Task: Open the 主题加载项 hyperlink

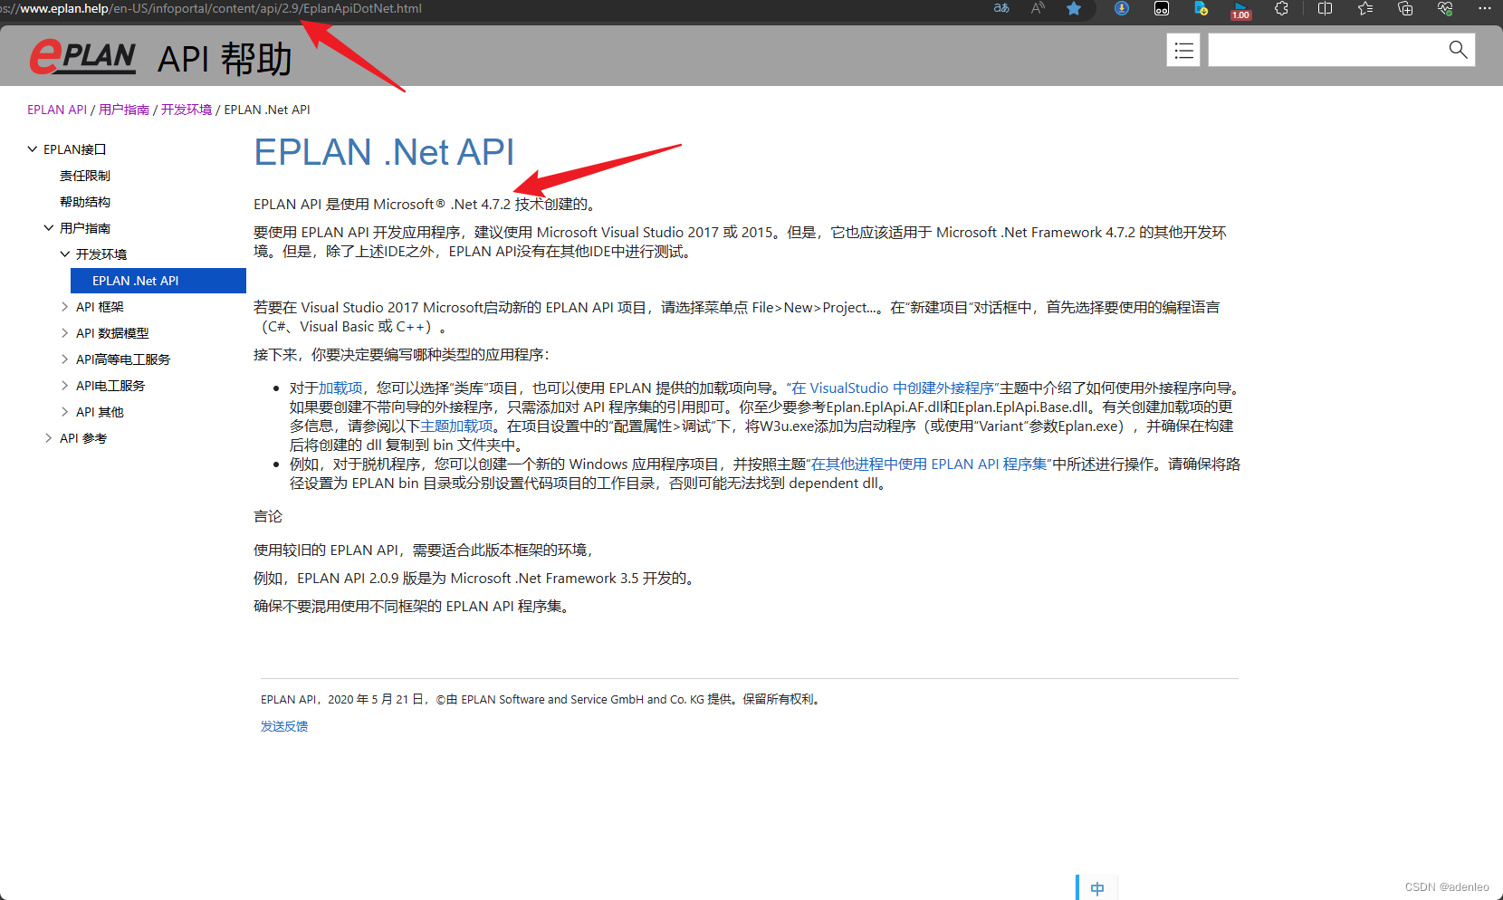Action: tap(457, 426)
